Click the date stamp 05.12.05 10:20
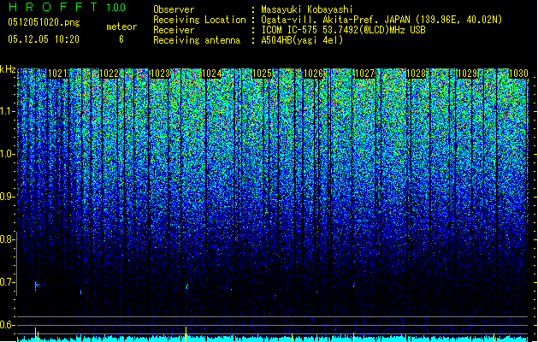Image resolution: width=538 pixels, height=342 pixels. (44, 39)
